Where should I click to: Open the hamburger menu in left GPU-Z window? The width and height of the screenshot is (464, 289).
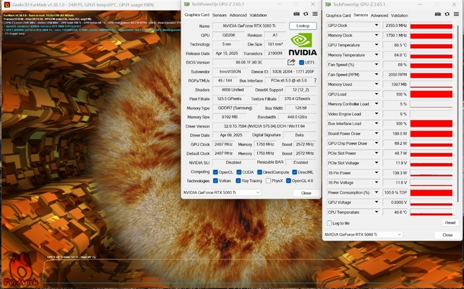coord(315,14)
